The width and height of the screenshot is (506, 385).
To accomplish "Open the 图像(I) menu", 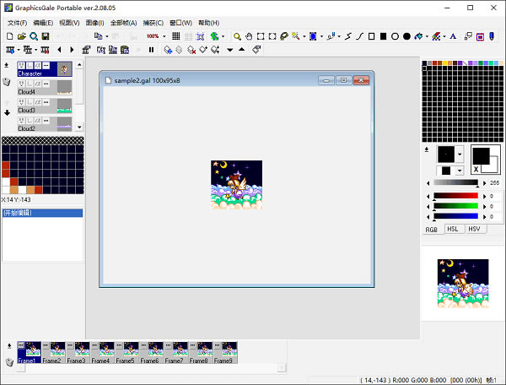I will point(94,22).
